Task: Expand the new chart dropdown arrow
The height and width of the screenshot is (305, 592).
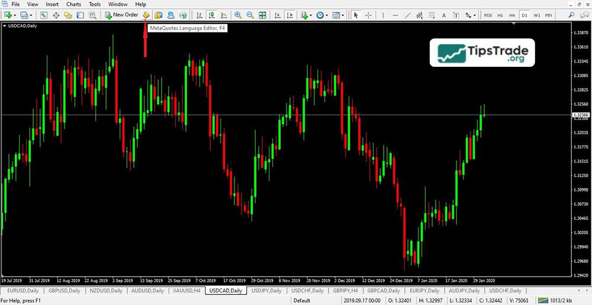Action: [15, 15]
